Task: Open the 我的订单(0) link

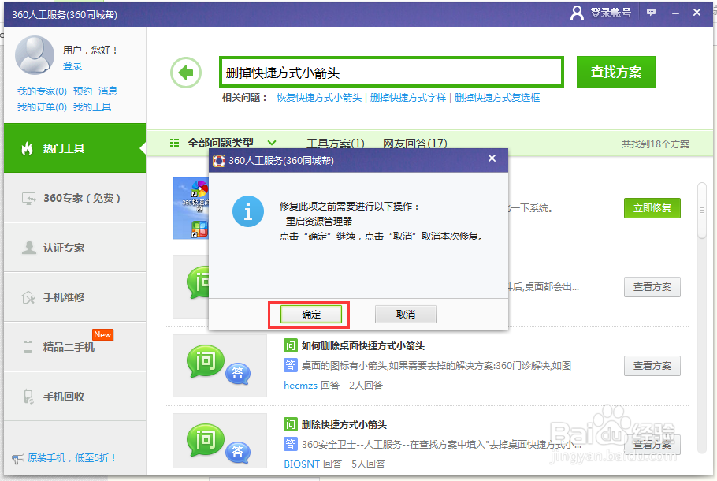Action: 42,107
